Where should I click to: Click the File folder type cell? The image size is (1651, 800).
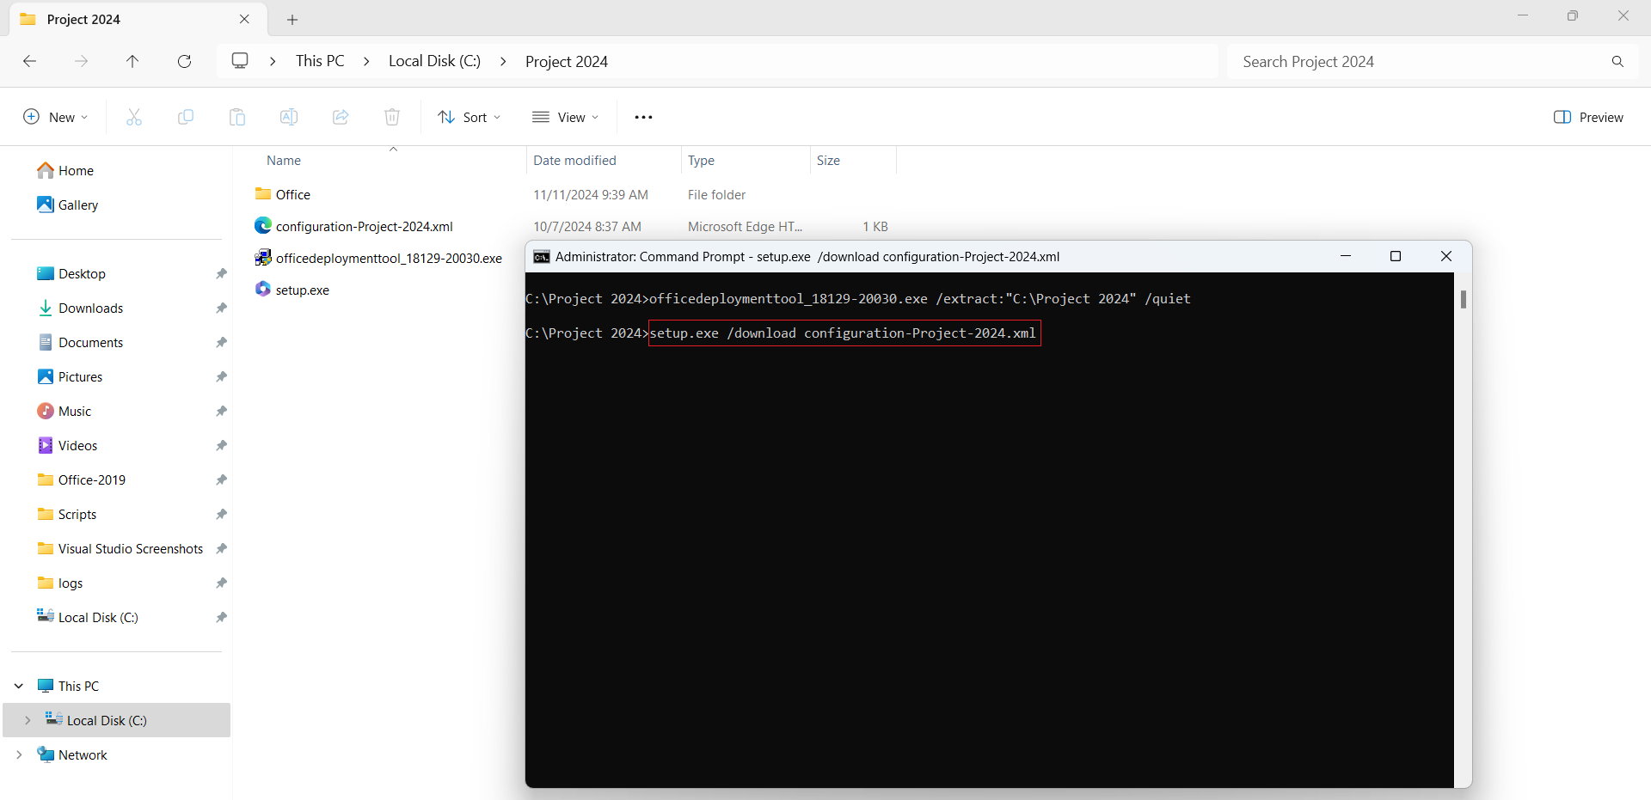[x=716, y=195]
